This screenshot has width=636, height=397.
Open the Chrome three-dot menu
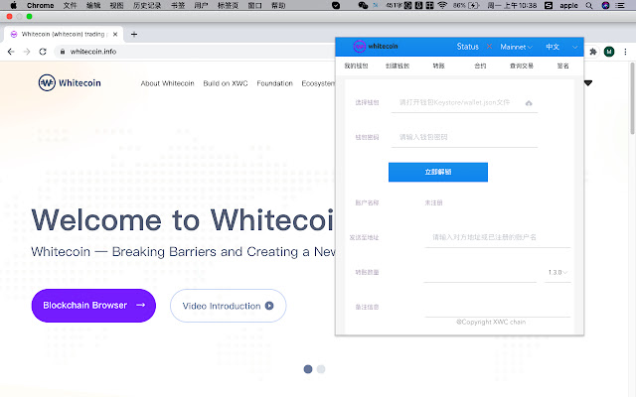(625, 52)
